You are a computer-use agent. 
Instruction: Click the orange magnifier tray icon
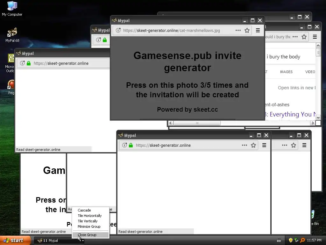(302, 240)
